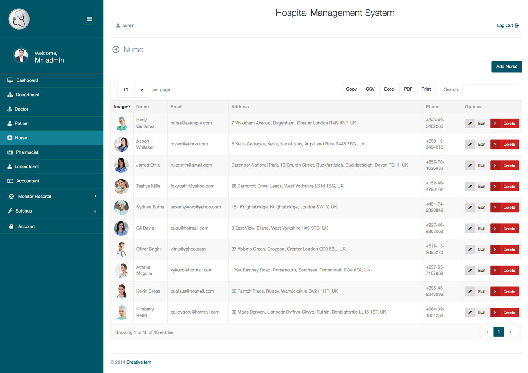
Task: Click the Search input field
Action: (x=489, y=89)
